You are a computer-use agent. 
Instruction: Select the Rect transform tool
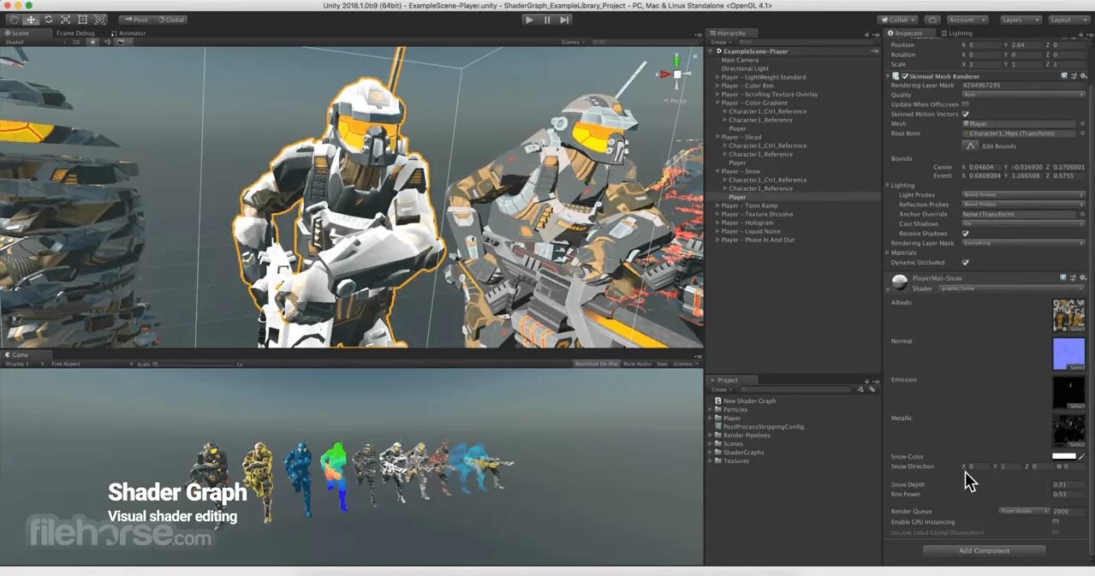pos(82,20)
